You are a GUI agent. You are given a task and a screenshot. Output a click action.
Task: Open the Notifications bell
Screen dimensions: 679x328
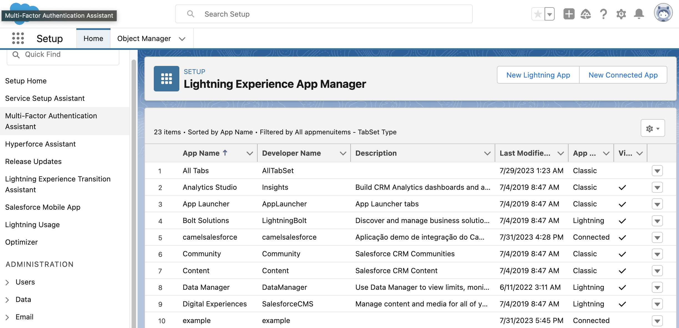[x=639, y=14]
